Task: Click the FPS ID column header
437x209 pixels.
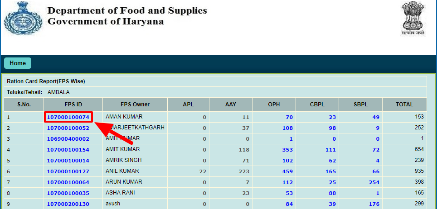Action: [73, 104]
